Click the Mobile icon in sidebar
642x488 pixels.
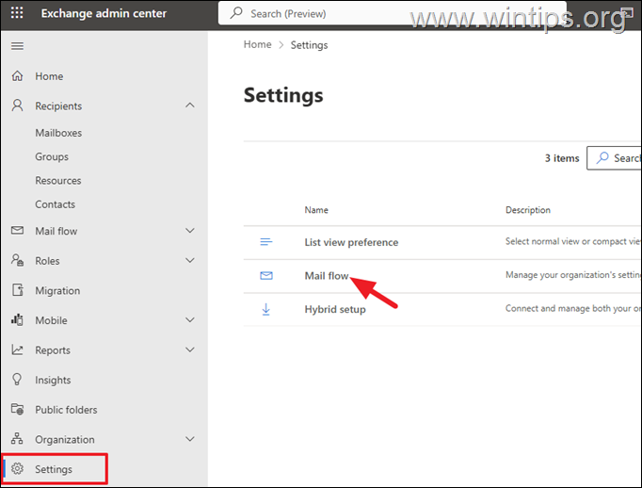[17, 319]
